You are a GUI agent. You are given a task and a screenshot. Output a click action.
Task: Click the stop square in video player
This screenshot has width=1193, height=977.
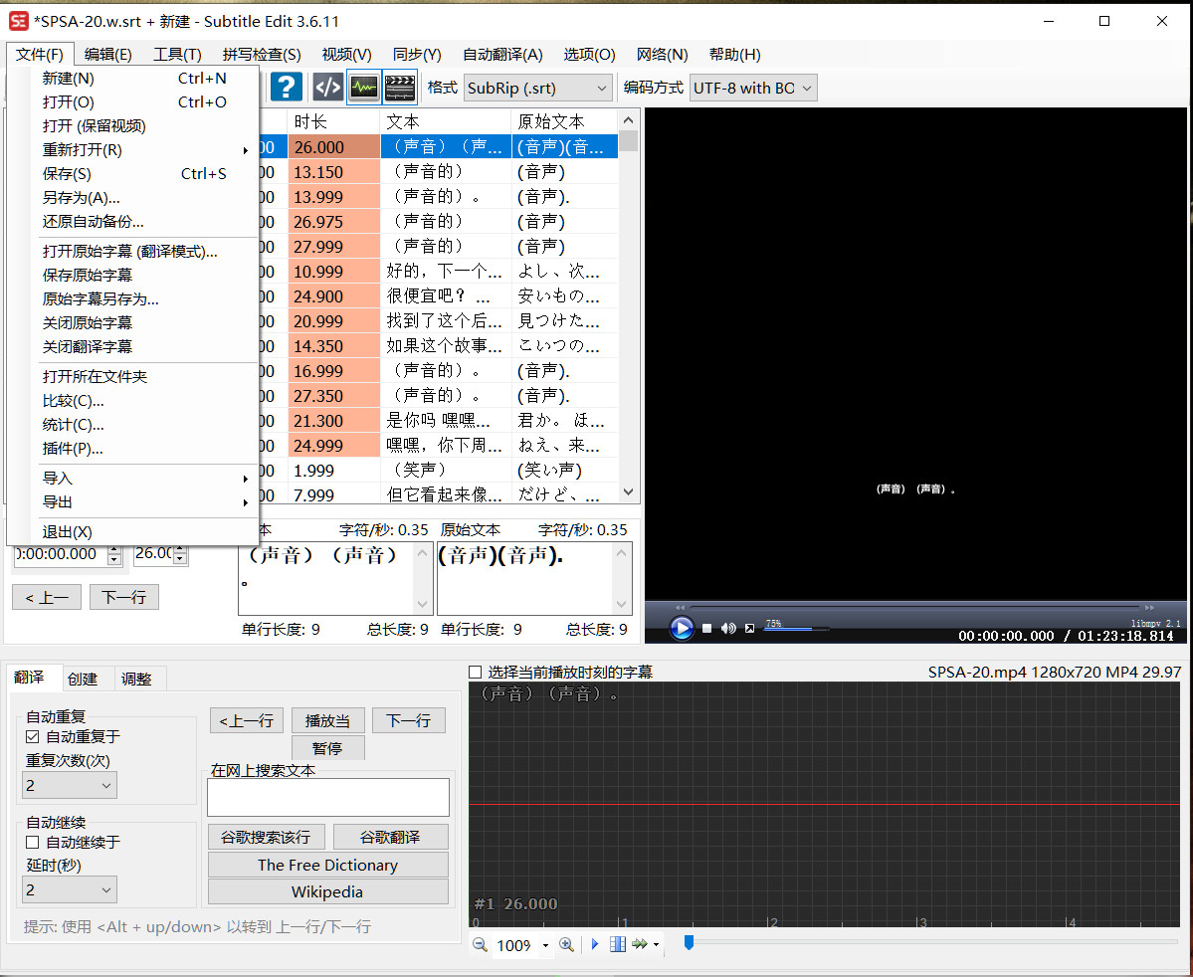[x=707, y=628]
